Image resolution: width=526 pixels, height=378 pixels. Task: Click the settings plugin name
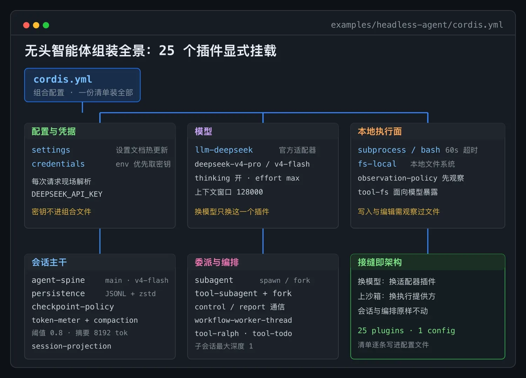51,150
